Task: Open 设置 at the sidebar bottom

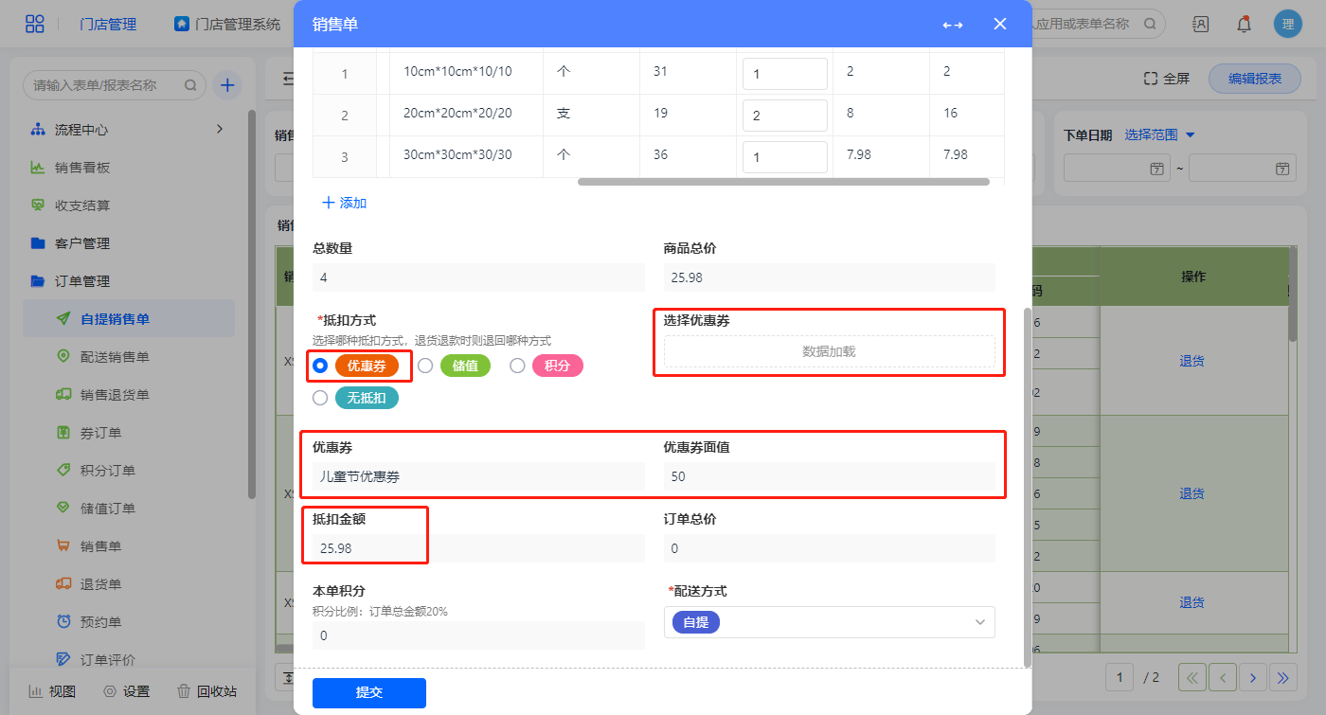Action: (x=126, y=691)
